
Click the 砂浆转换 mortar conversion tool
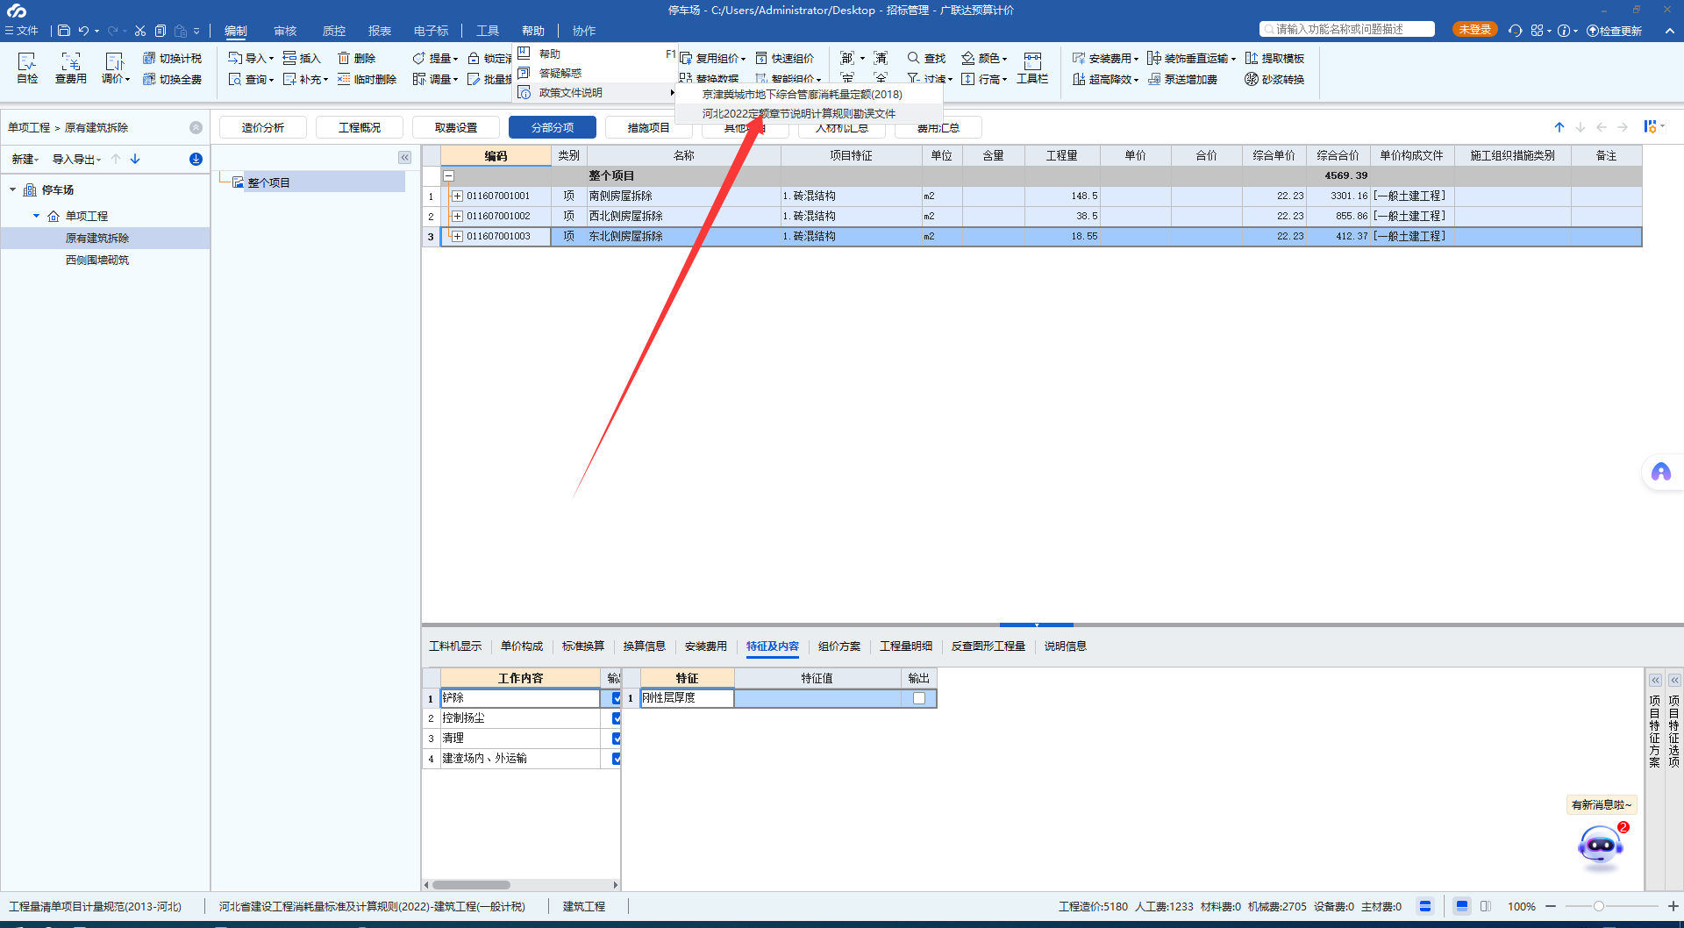click(x=1274, y=79)
